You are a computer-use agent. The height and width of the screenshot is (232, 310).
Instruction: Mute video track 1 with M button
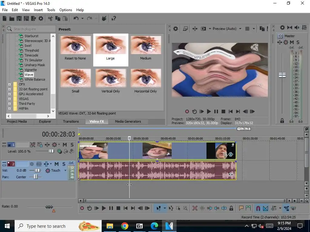coord(65,145)
